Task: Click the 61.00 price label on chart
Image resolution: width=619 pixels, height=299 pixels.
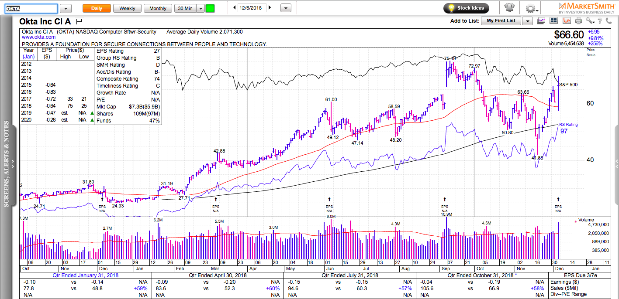Action: coord(331,99)
